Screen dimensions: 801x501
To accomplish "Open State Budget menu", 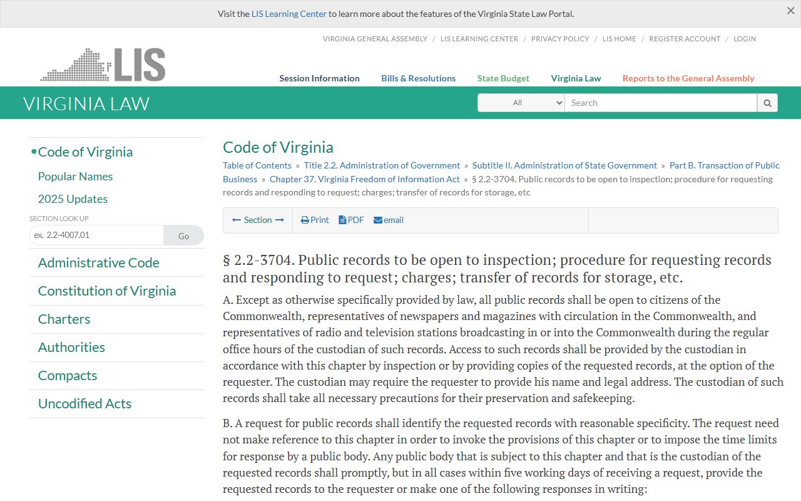I will pos(503,78).
